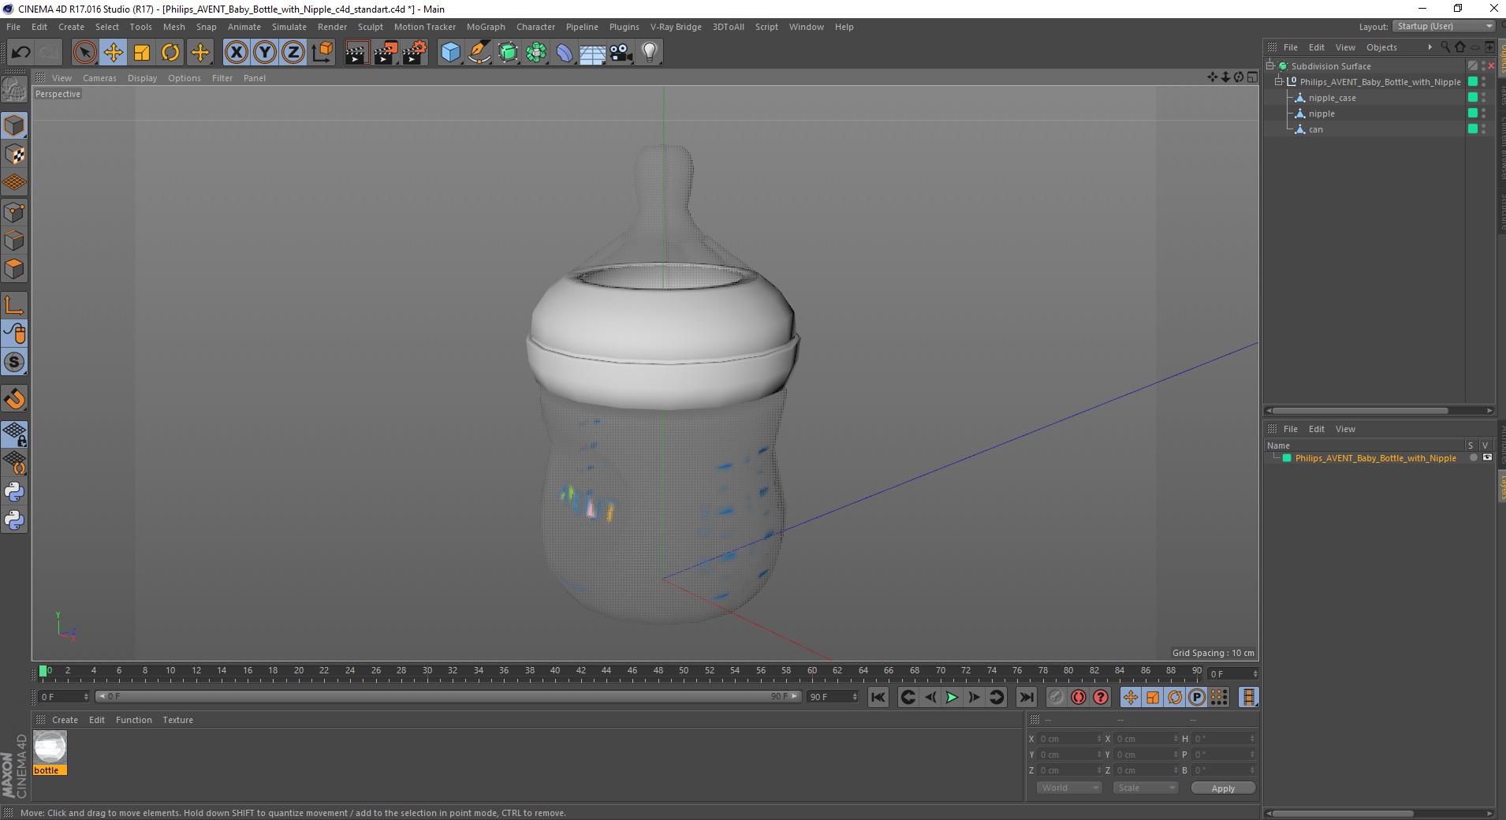Play the animation forward
Screen dimensions: 1506x820
pos(952,697)
